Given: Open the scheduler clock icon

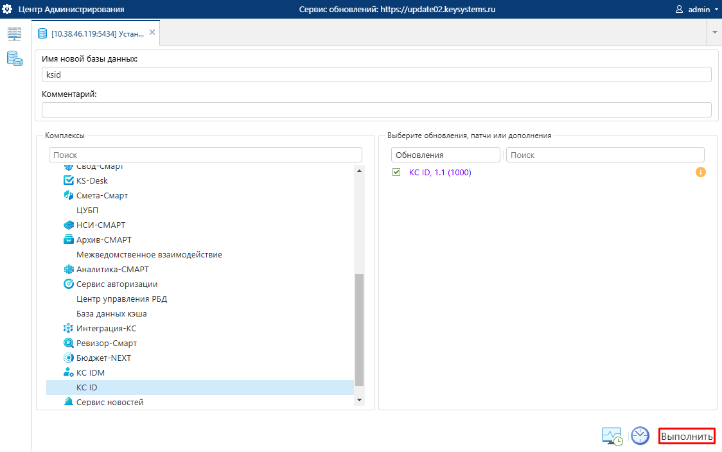Looking at the screenshot, I should 640,435.
